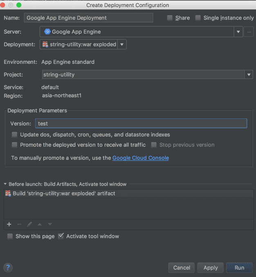Check Promote the deployed version option
The height and width of the screenshot is (277, 256).
point(15,145)
